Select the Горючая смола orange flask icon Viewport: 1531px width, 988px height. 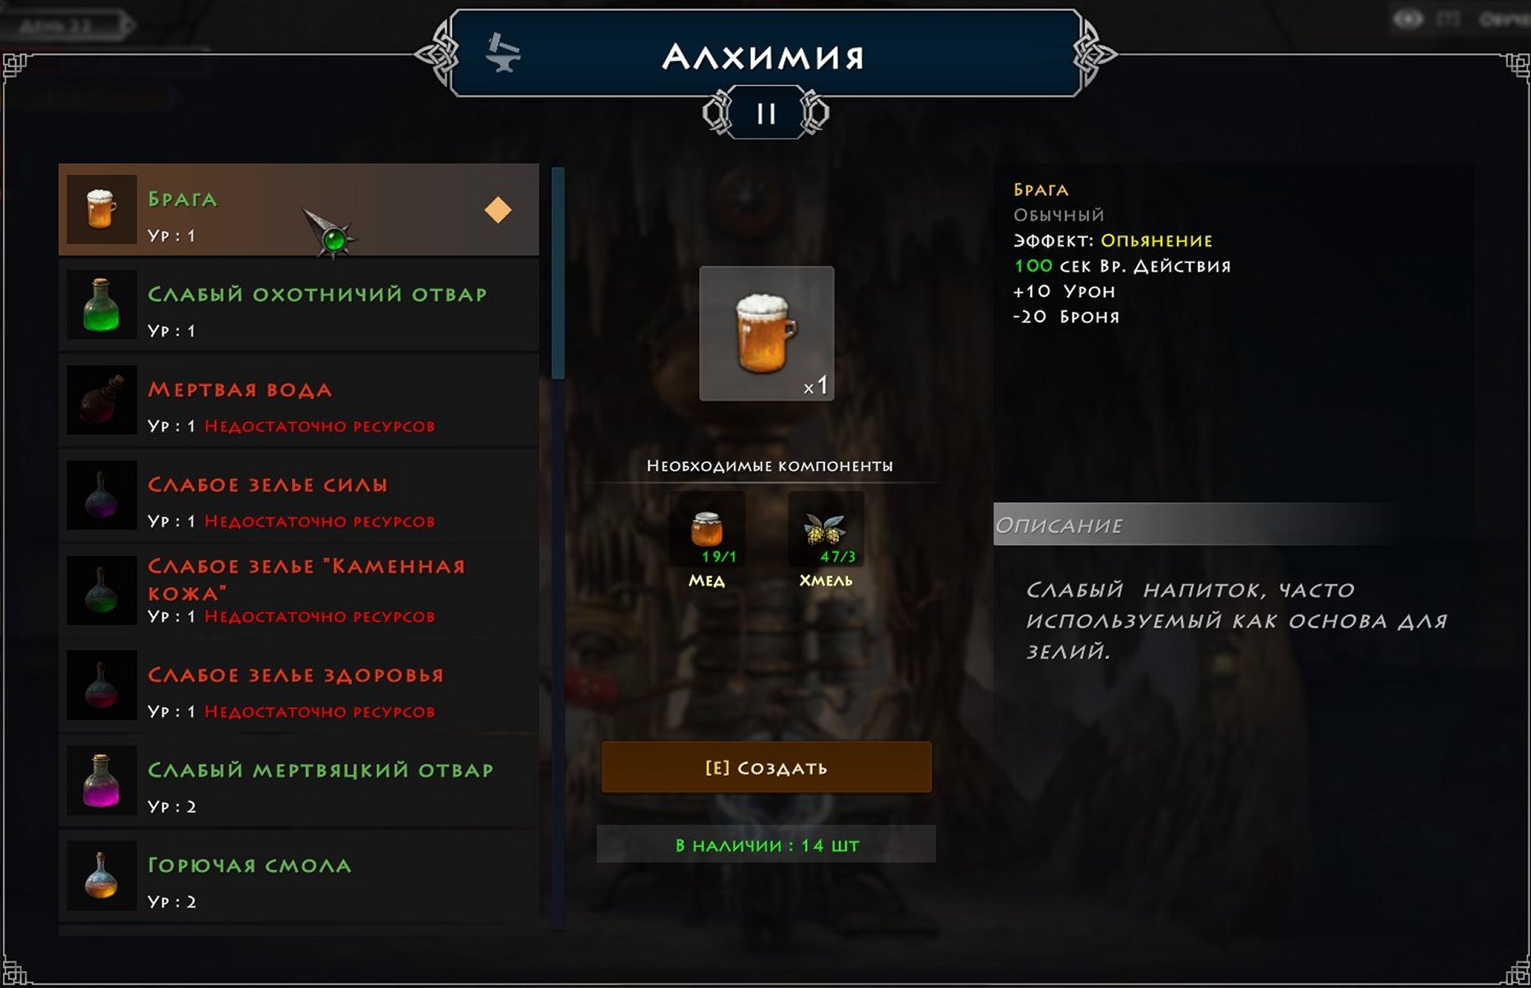coord(101,876)
